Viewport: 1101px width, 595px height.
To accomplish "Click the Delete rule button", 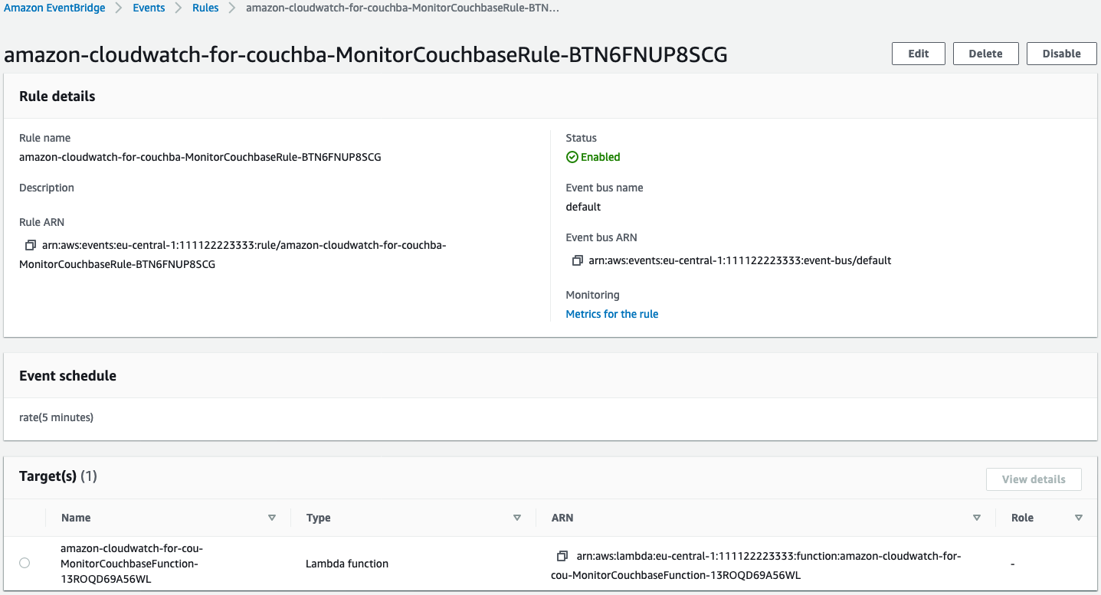I will pyautogui.click(x=985, y=54).
